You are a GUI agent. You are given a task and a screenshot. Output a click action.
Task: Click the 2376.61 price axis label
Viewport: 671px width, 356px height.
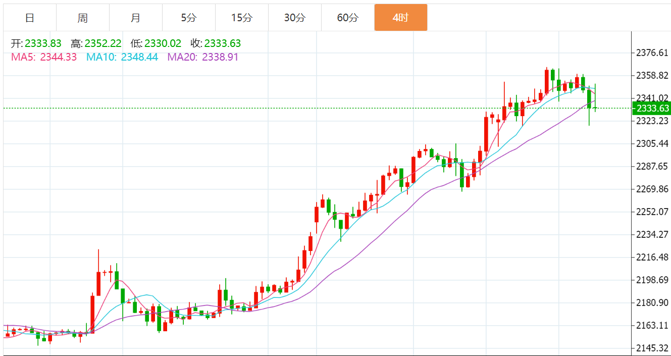click(652, 53)
